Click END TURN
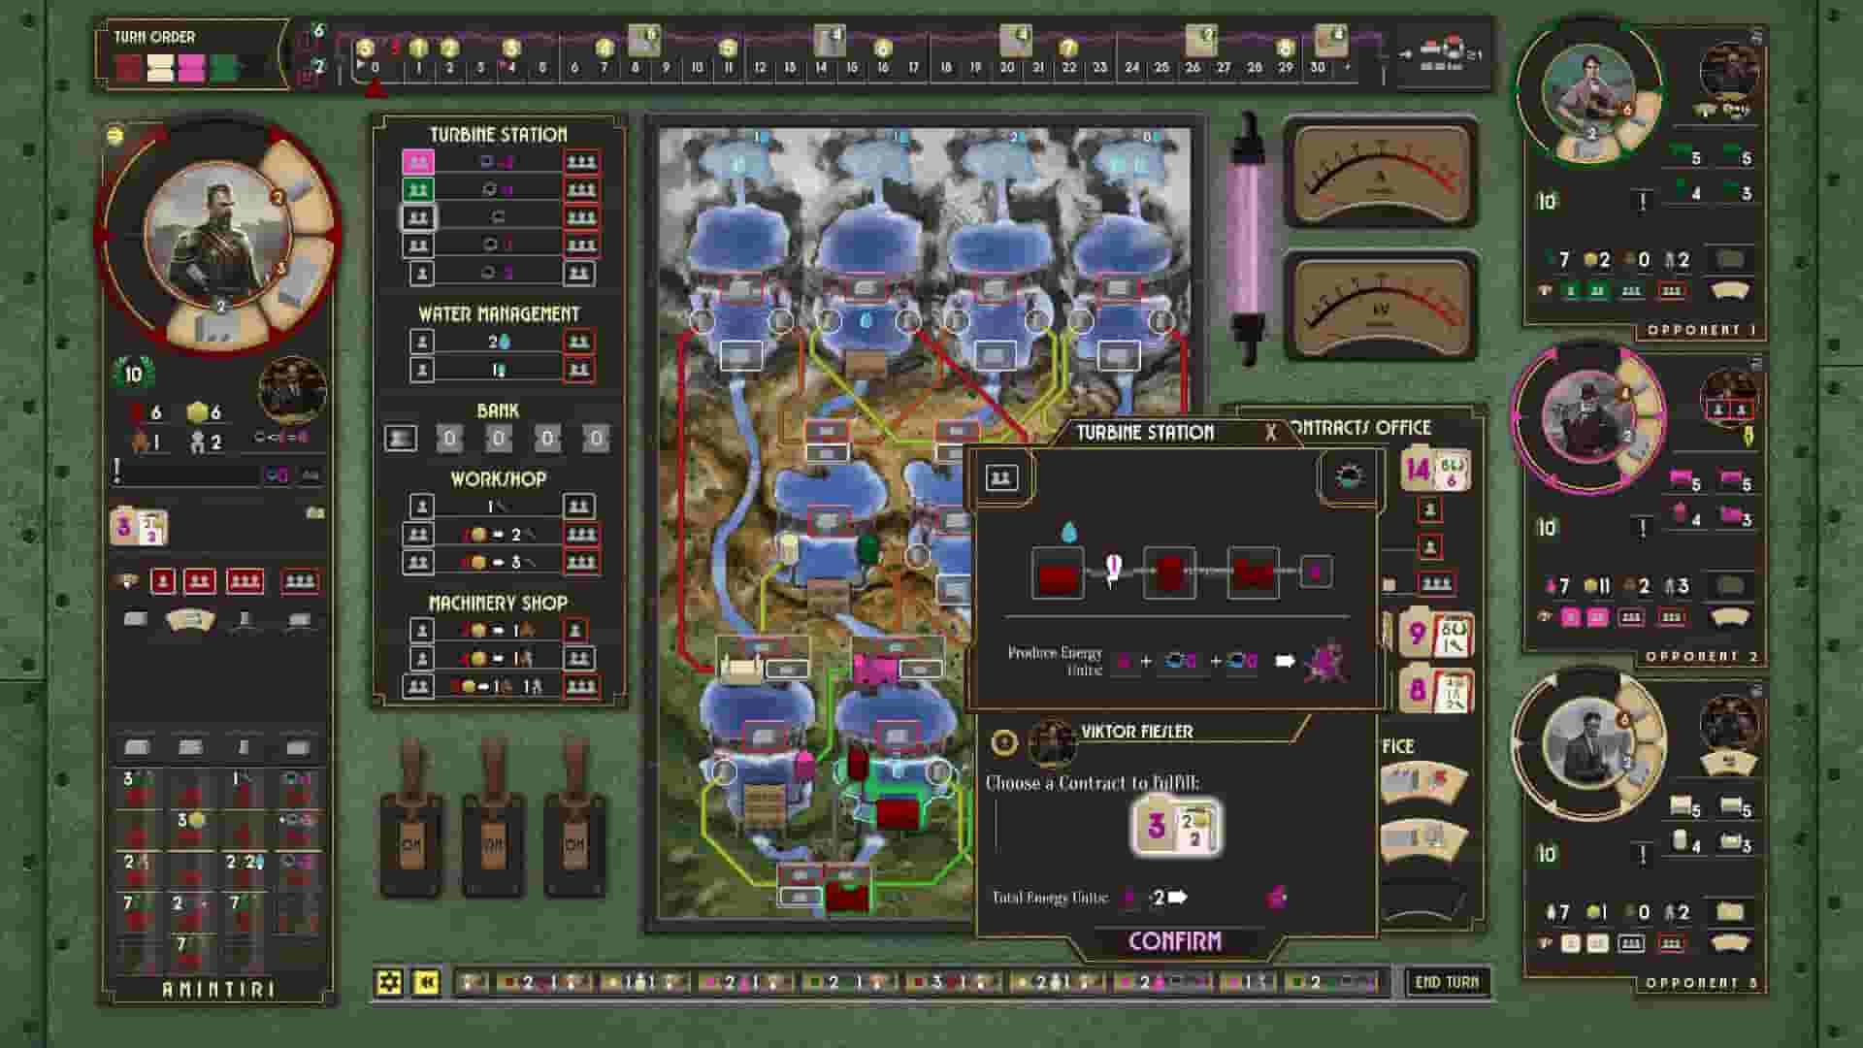The width and height of the screenshot is (1863, 1048). pyautogui.click(x=1449, y=982)
